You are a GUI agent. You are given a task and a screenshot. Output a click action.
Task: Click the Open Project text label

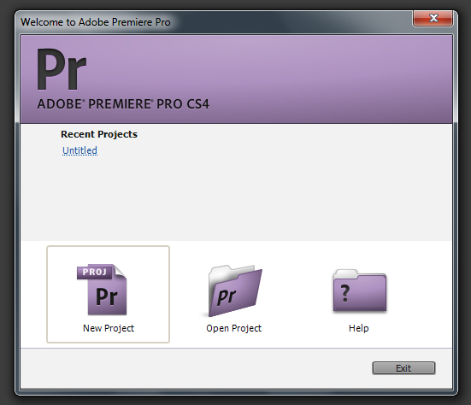(x=233, y=328)
